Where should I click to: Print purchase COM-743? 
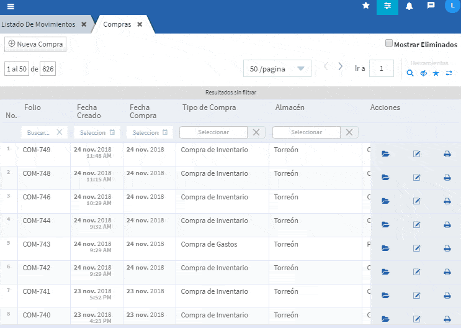click(447, 248)
